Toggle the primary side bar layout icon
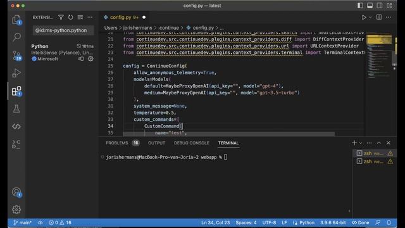The width and height of the screenshot is (405, 228). 360,6
